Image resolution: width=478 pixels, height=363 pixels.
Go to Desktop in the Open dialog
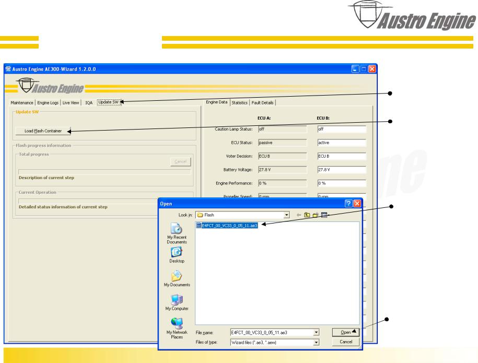pyautogui.click(x=177, y=255)
